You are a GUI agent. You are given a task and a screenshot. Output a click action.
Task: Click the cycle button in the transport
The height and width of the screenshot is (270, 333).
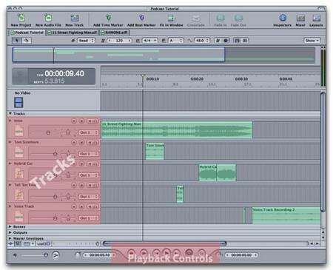pos(189,253)
